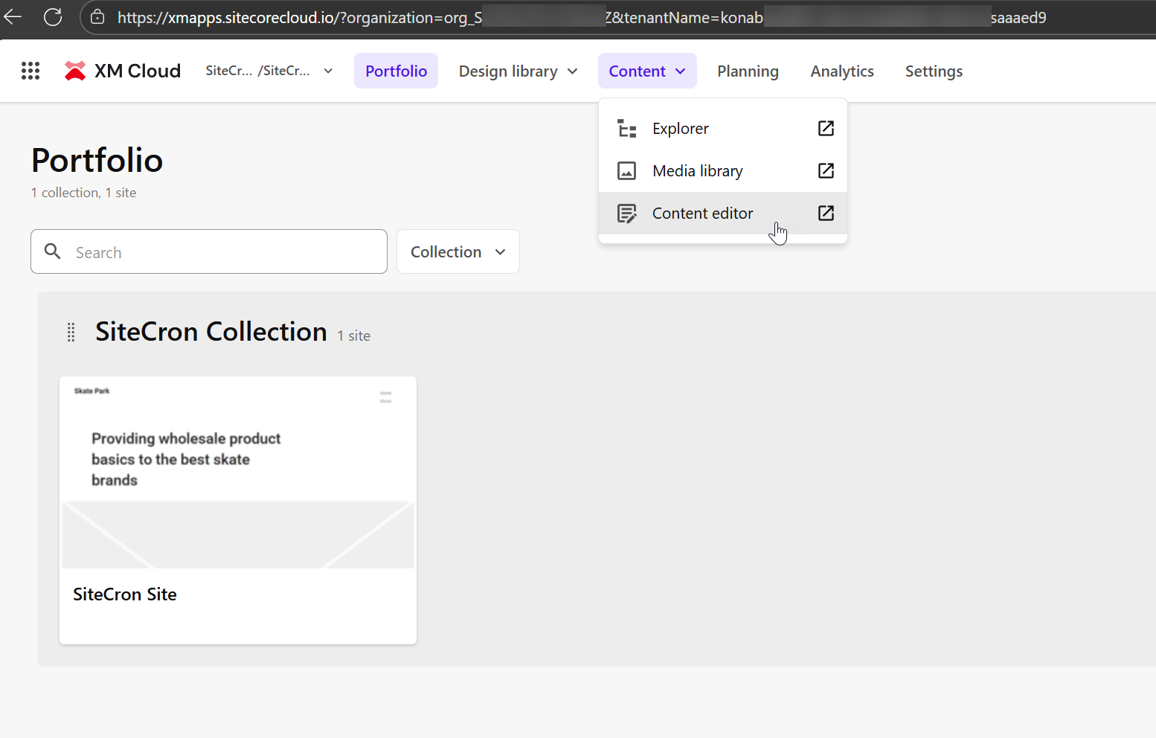
Task: Open Content editor using its external-link icon
Action: click(826, 213)
